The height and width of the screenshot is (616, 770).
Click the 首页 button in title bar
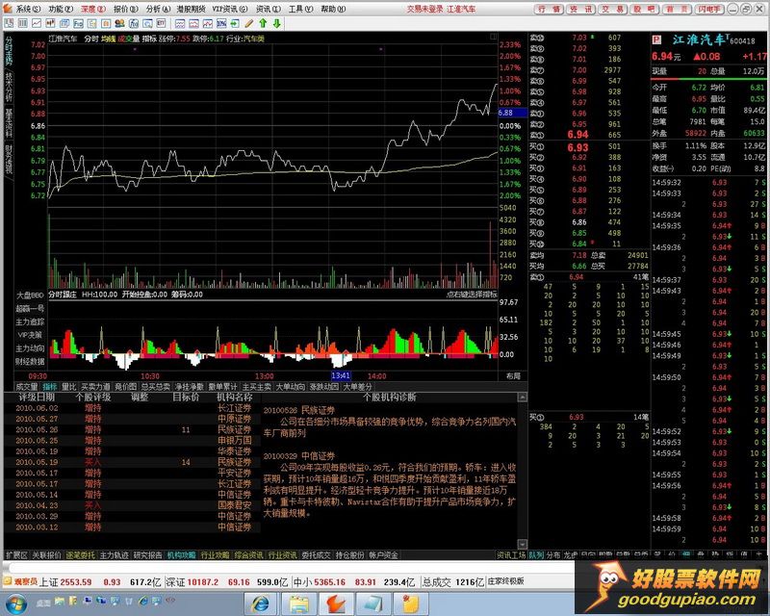pos(677,9)
